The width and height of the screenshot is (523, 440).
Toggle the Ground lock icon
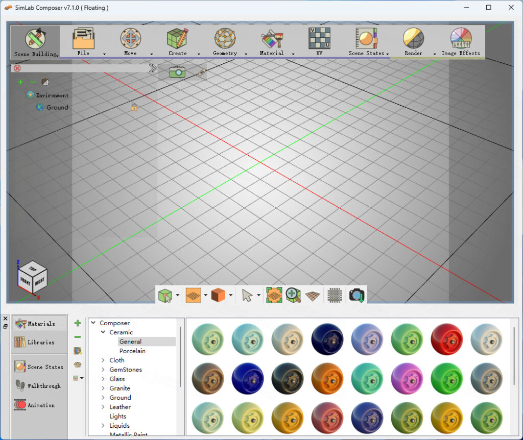coord(134,107)
